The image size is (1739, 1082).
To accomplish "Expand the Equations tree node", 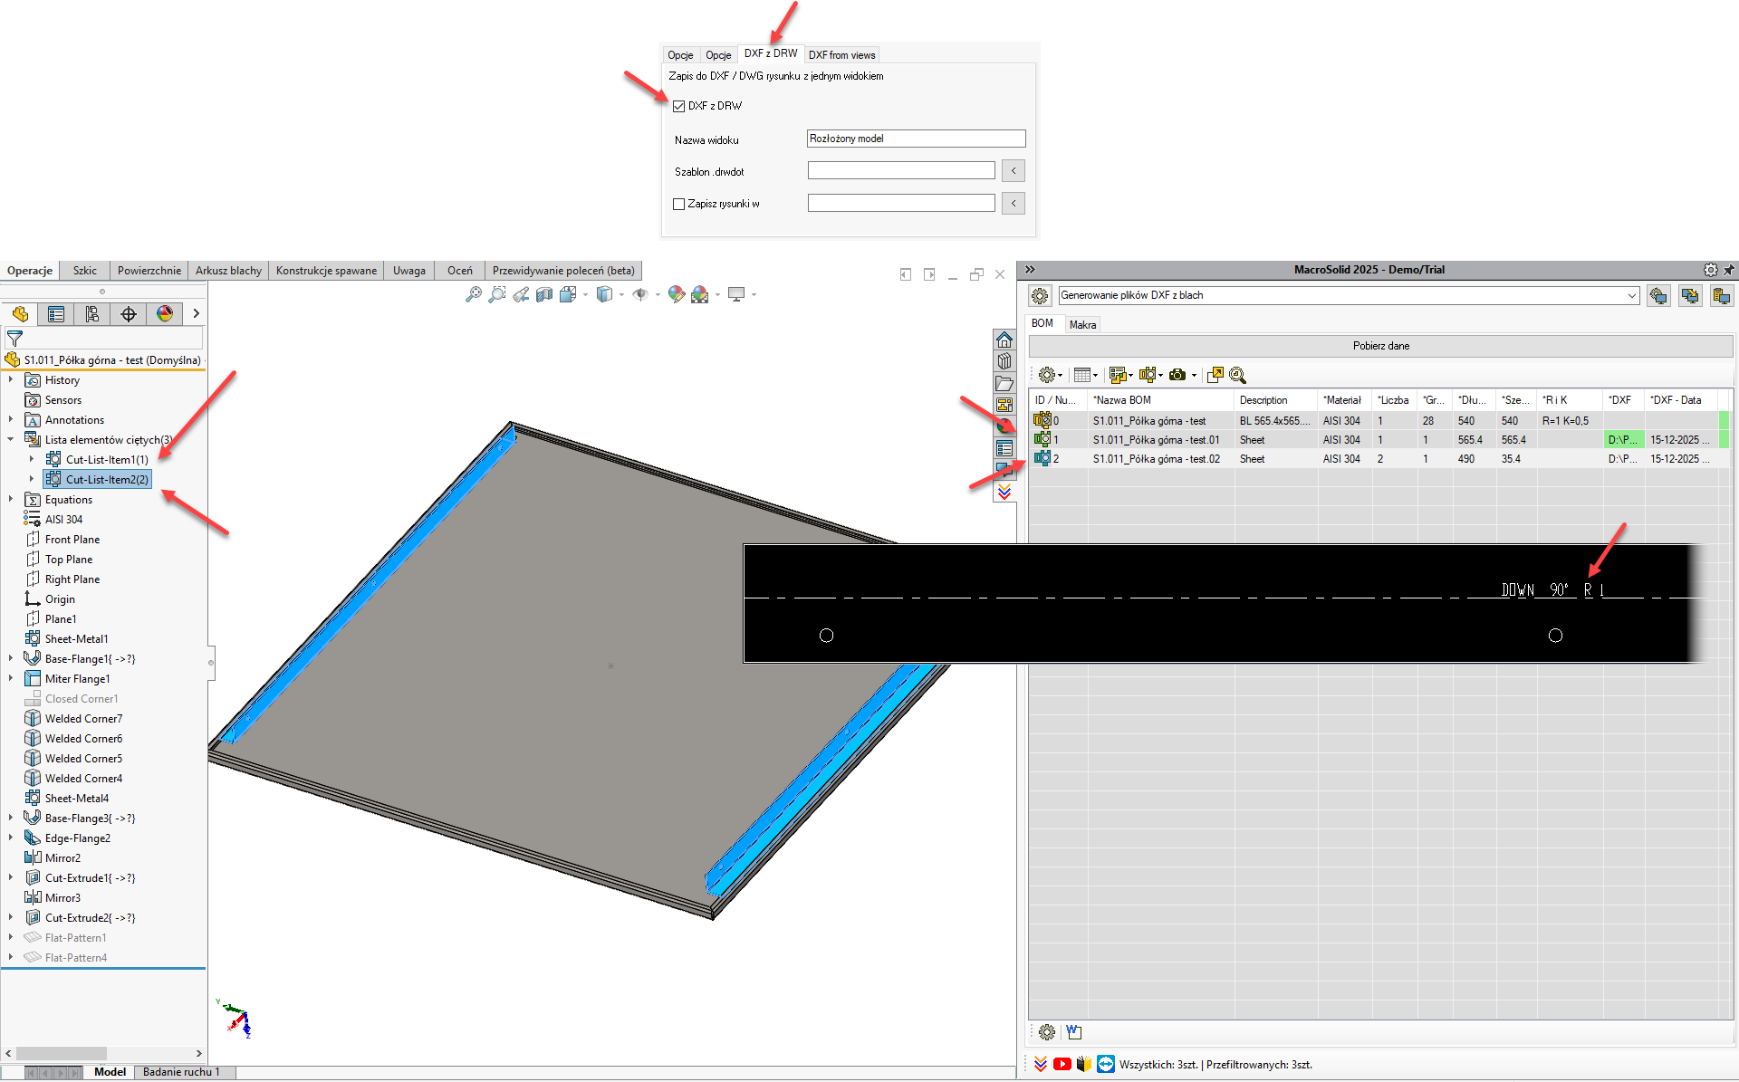I will tap(11, 500).
